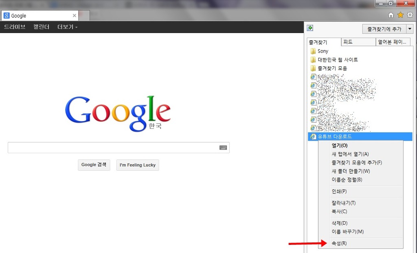The width and height of the screenshot is (417, 253).
Task: Click the on-screen keyboard icon in the search box
Action: (x=223, y=147)
